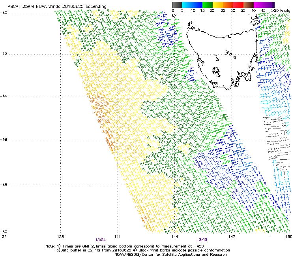Viewport: 292px width, 257px height.
Task: Click the note 'Black wind barbs indicate possible contamination'
Action: click(x=184, y=250)
